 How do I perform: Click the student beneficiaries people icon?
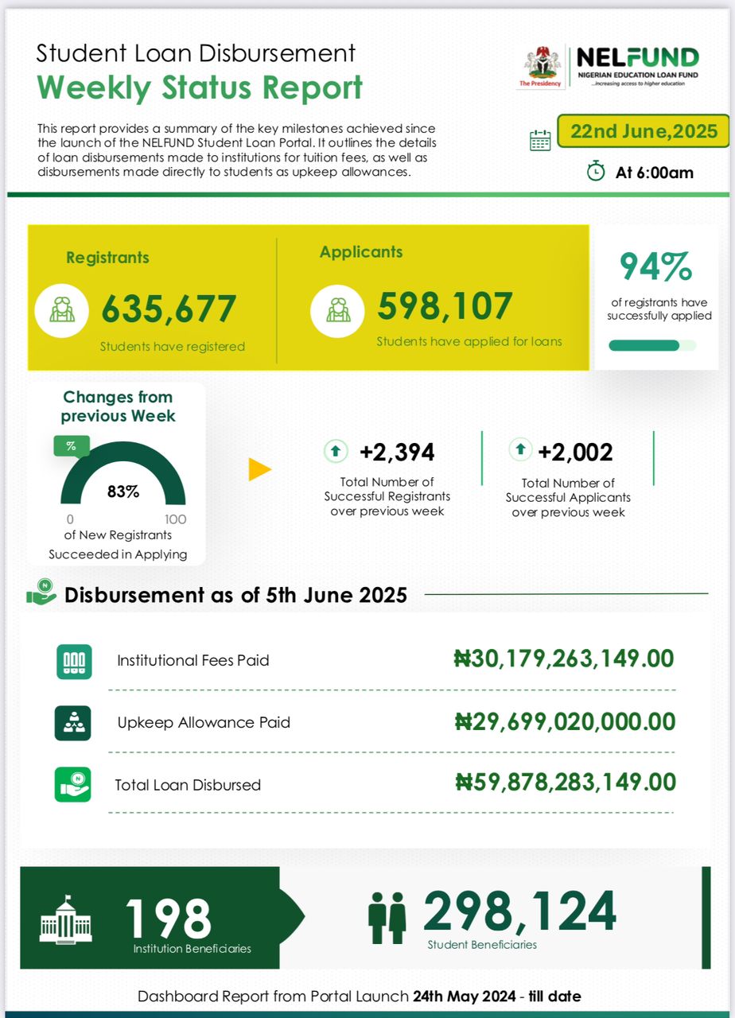click(x=387, y=918)
